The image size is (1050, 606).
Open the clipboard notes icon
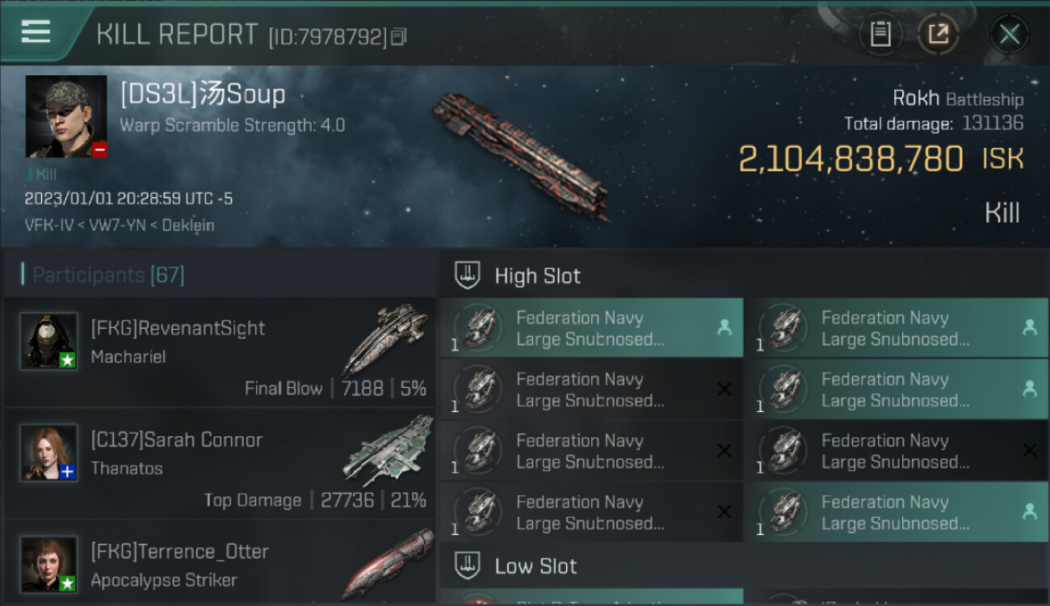[880, 34]
